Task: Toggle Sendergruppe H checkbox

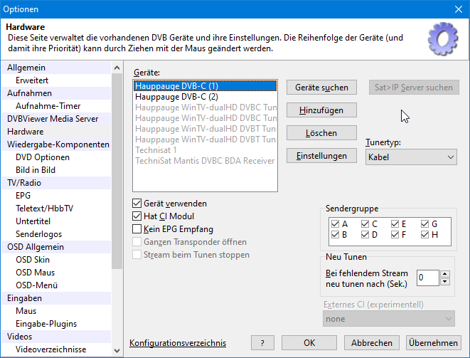Action: 424,235
